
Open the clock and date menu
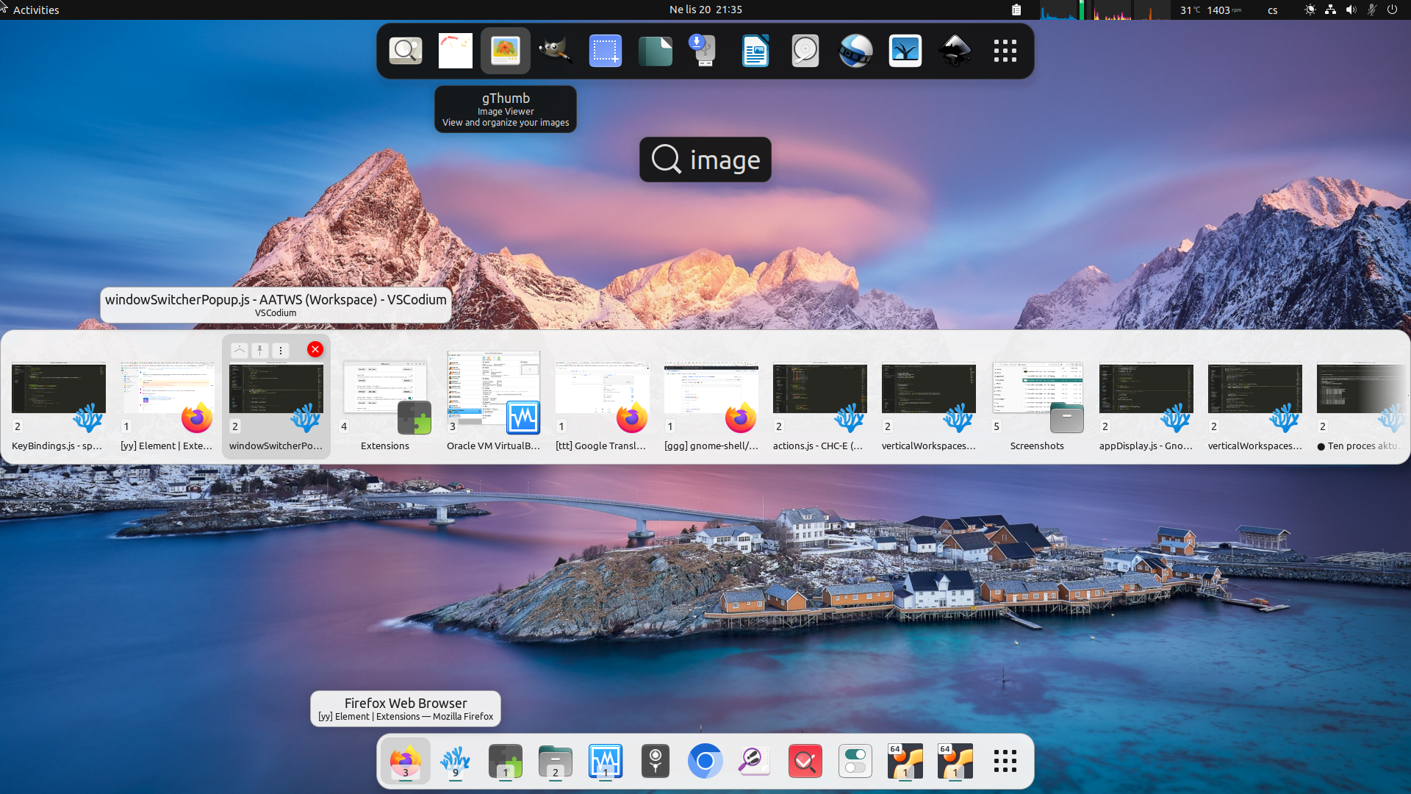pyautogui.click(x=705, y=10)
